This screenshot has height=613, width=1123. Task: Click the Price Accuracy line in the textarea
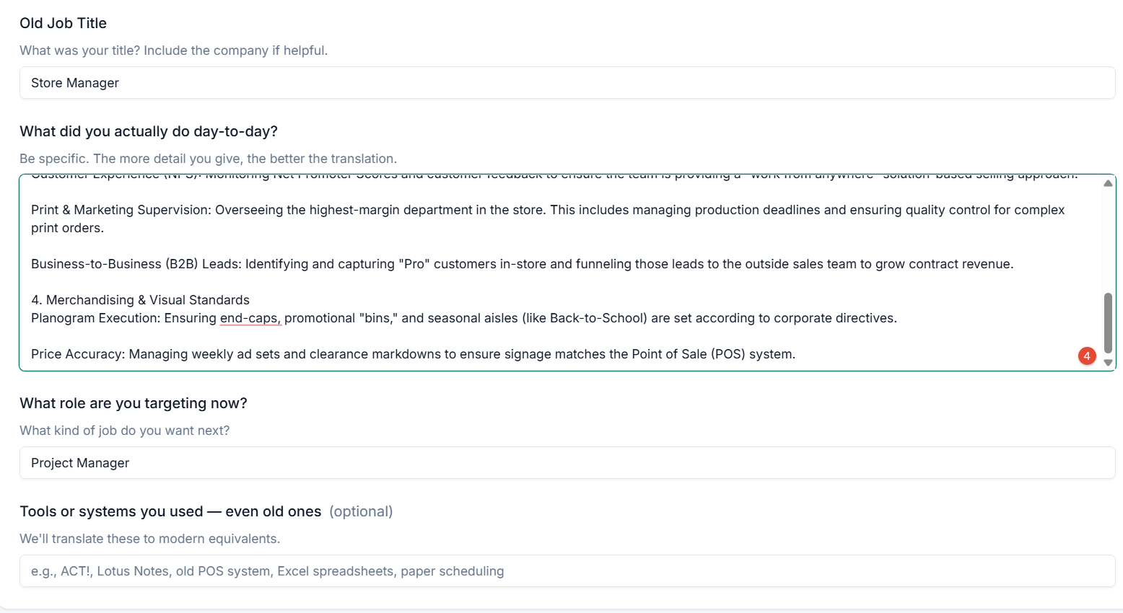tap(413, 353)
